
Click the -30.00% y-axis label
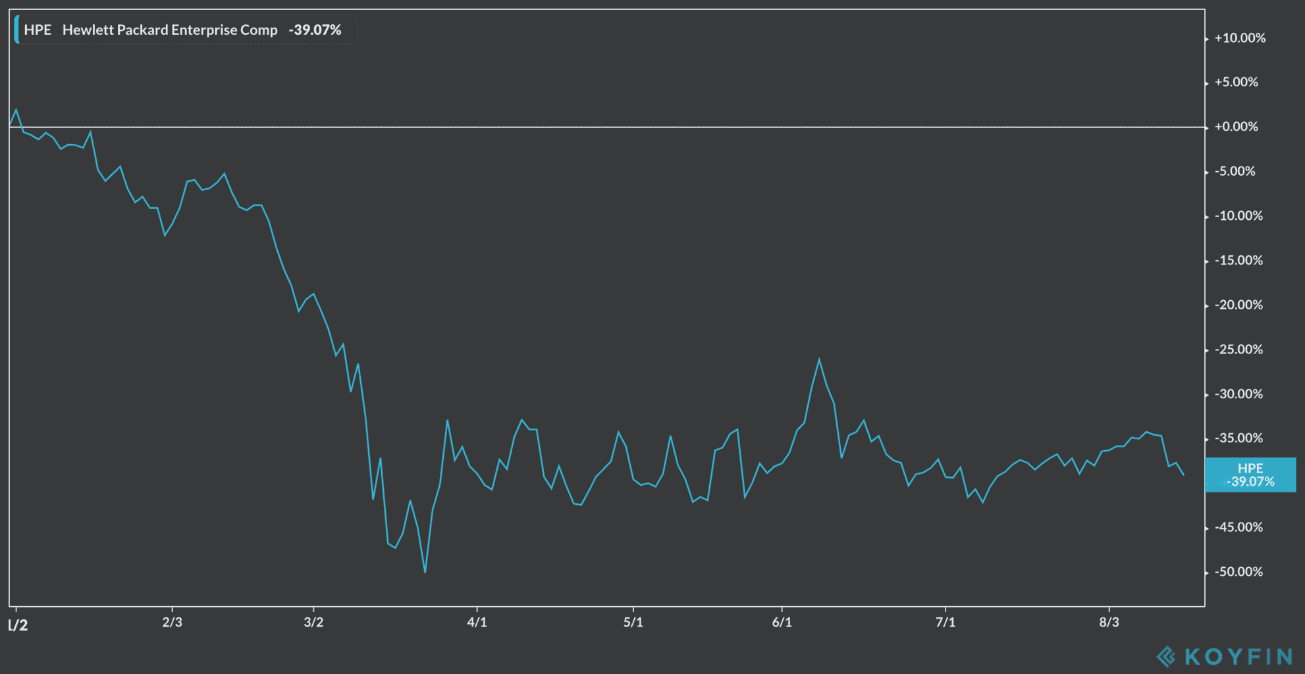pyautogui.click(x=1238, y=394)
